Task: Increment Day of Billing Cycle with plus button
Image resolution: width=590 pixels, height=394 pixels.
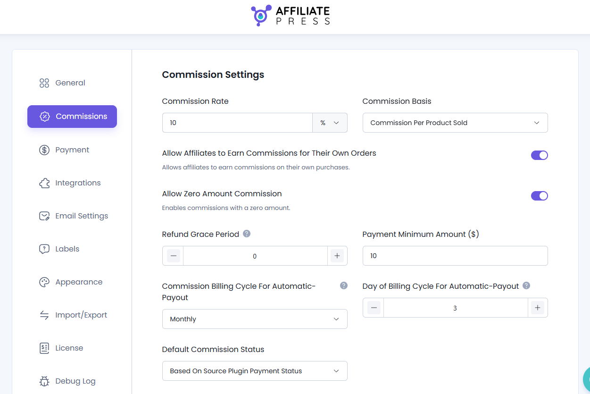Action: click(537, 307)
